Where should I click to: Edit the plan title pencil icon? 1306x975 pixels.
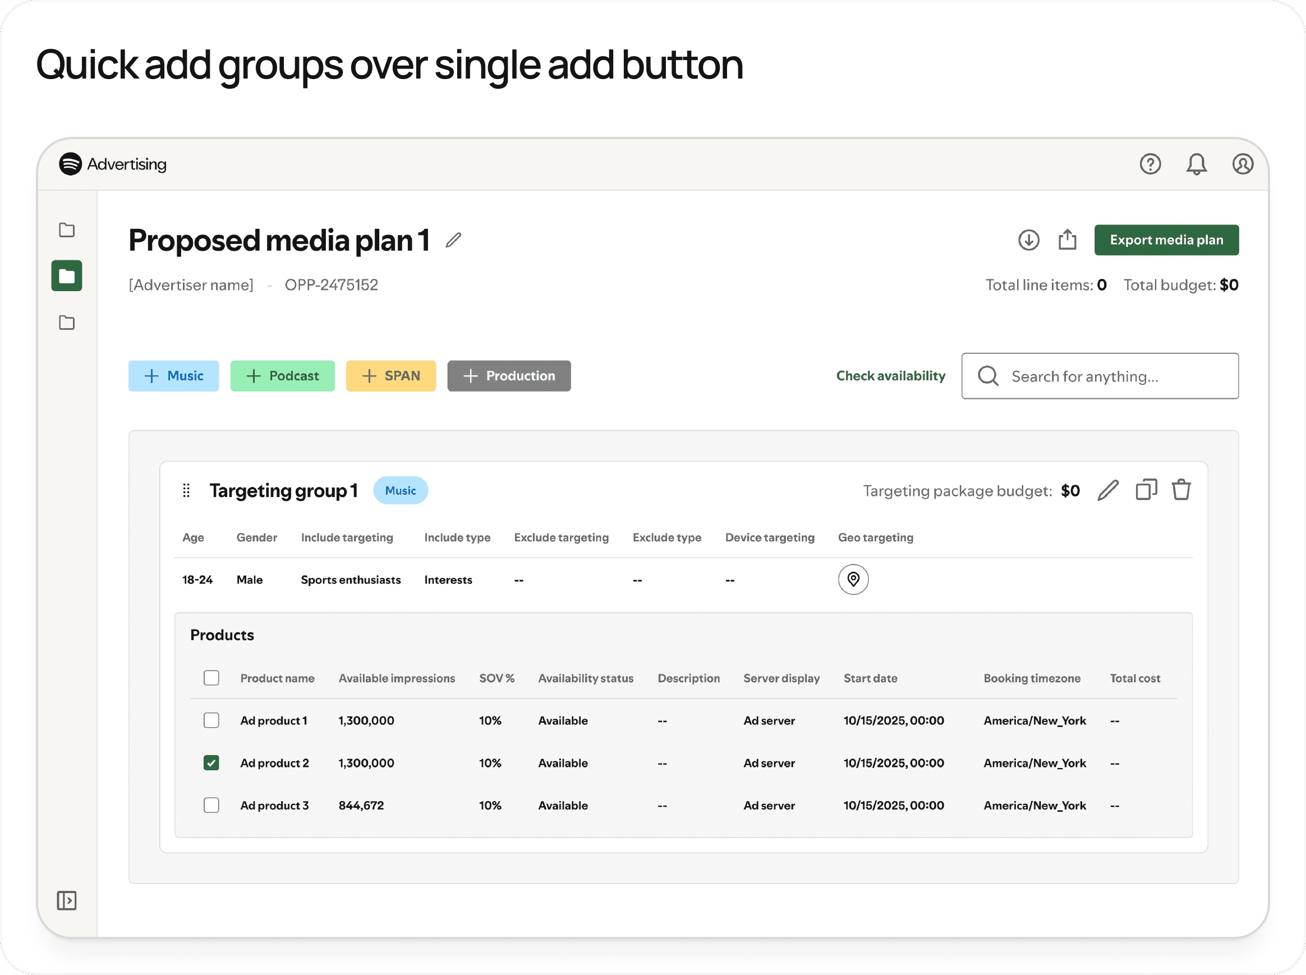pos(453,240)
